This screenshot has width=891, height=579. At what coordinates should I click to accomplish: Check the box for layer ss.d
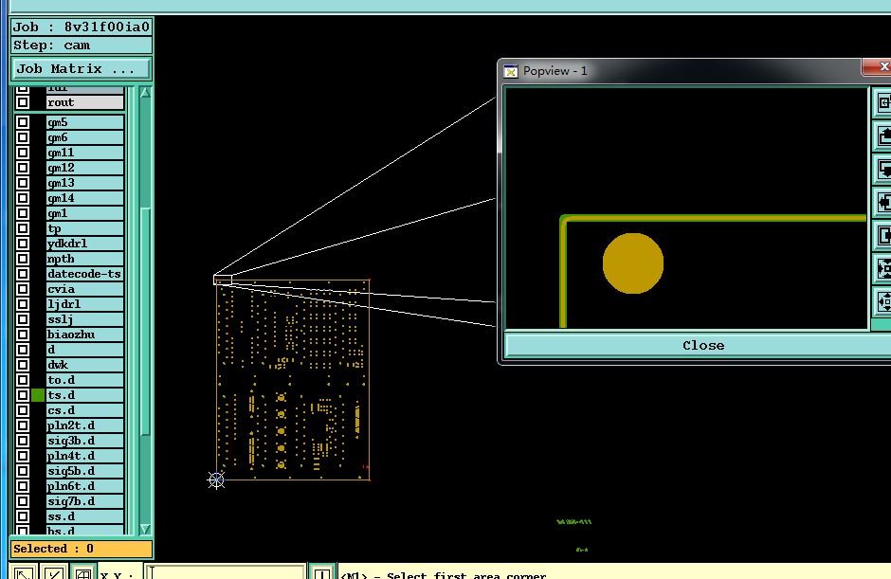(x=23, y=516)
